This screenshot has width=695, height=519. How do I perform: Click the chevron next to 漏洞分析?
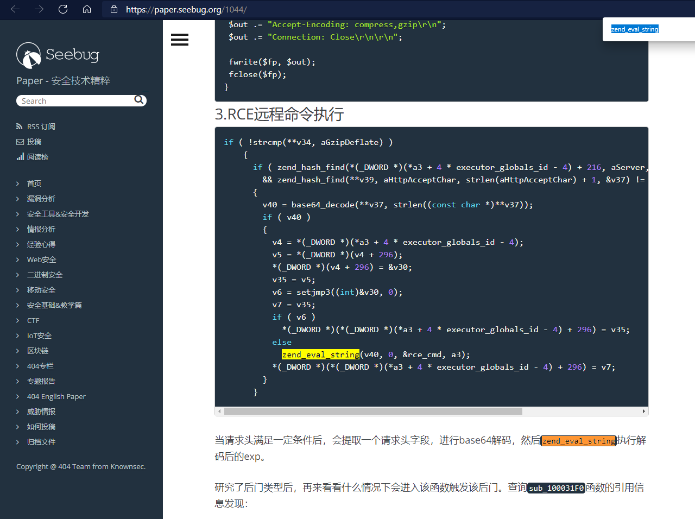tap(18, 199)
